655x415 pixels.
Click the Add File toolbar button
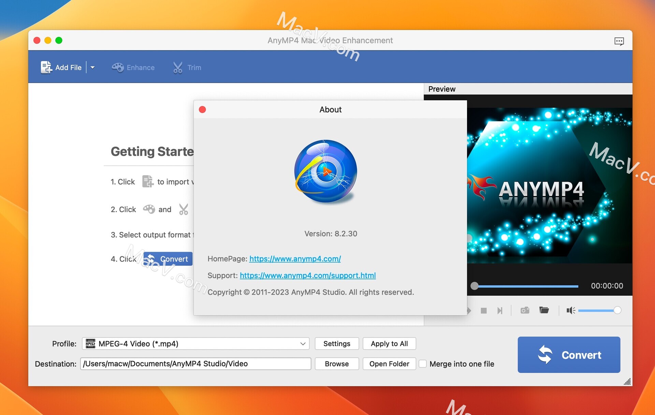61,68
